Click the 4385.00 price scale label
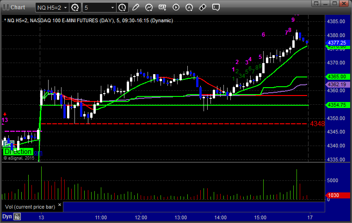This screenshot has height=223, width=352. [x=336, y=22]
